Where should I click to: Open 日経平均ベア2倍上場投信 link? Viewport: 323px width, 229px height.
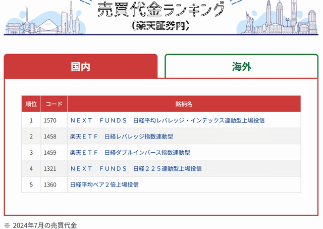104,185
